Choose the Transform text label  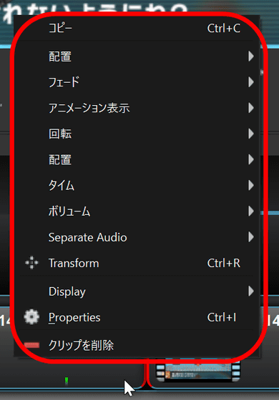tap(74, 263)
